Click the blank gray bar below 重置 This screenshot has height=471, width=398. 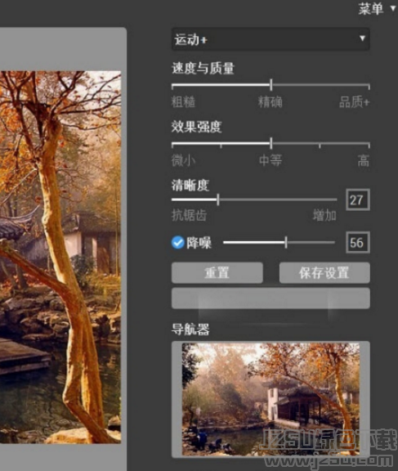[x=271, y=298]
